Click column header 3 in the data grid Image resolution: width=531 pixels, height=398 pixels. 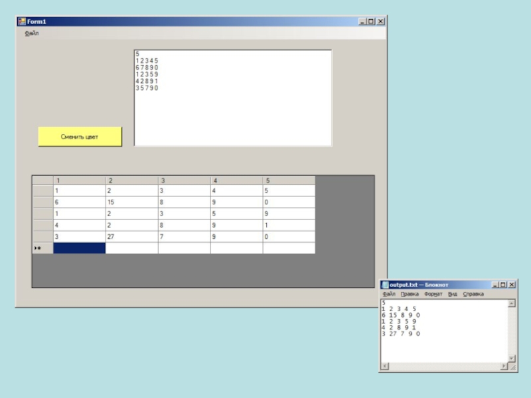(x=184, y=180)
